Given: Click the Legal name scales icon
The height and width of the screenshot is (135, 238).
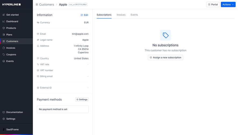Looking at the screenshot, I should [38, 40].
